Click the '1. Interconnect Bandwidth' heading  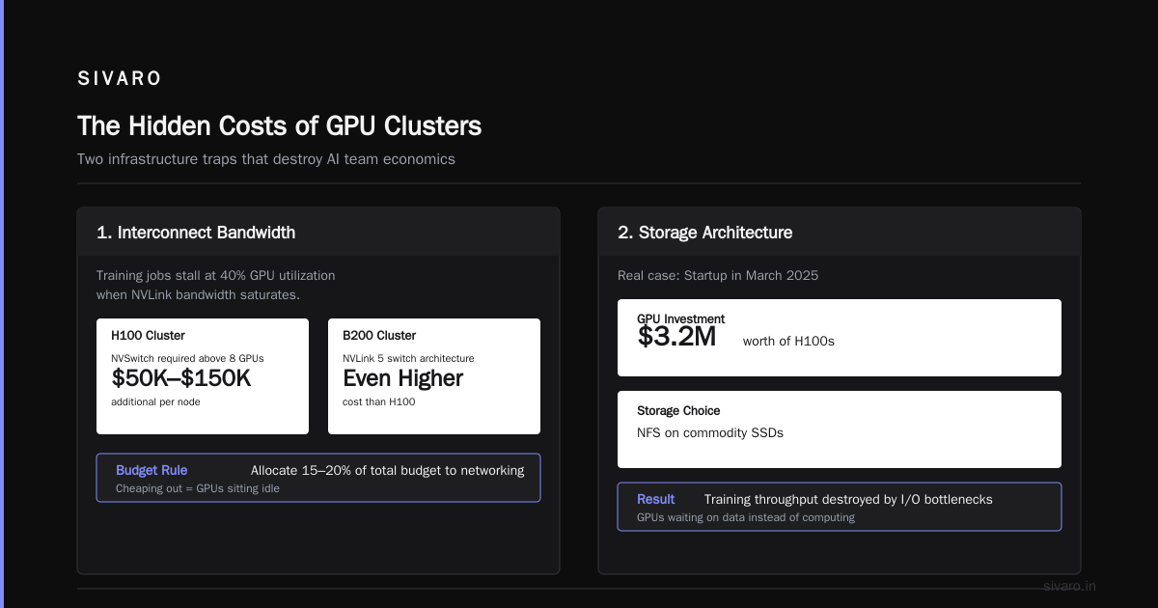[196, 233]
